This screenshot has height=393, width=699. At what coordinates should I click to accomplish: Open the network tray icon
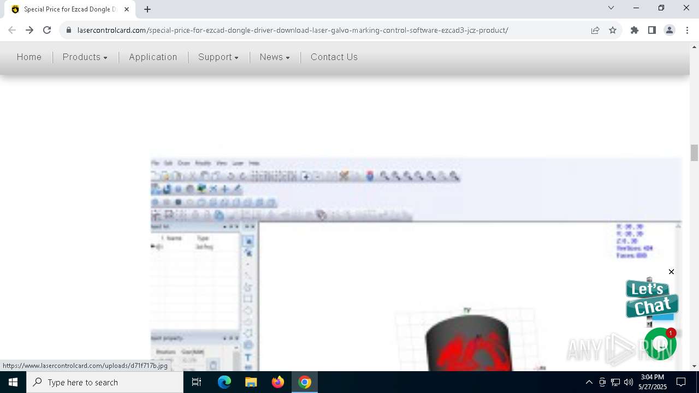pyautogui.click(x=615, y=382)
